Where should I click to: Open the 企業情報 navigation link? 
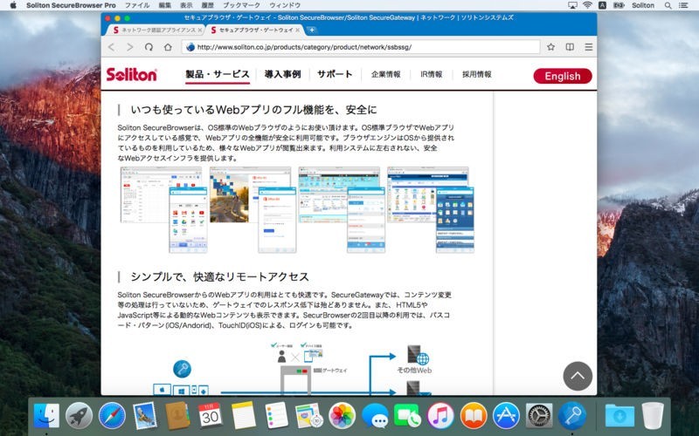385,75
